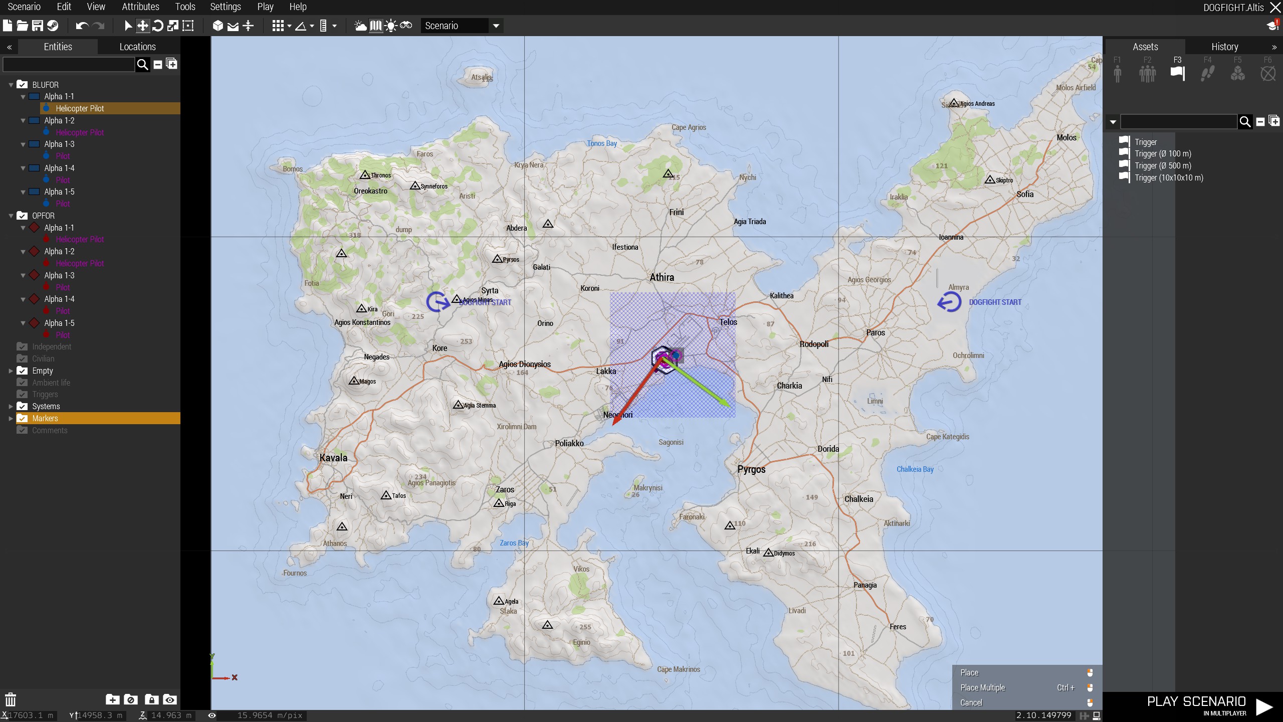This screenshot has width=1283, height=722.
Task: Open the Tools menu
Action: click(185, 7)
